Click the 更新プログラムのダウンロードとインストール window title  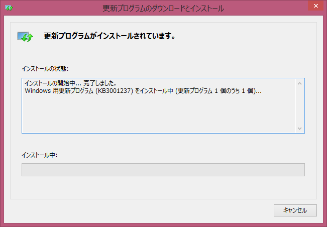(163, 8)
